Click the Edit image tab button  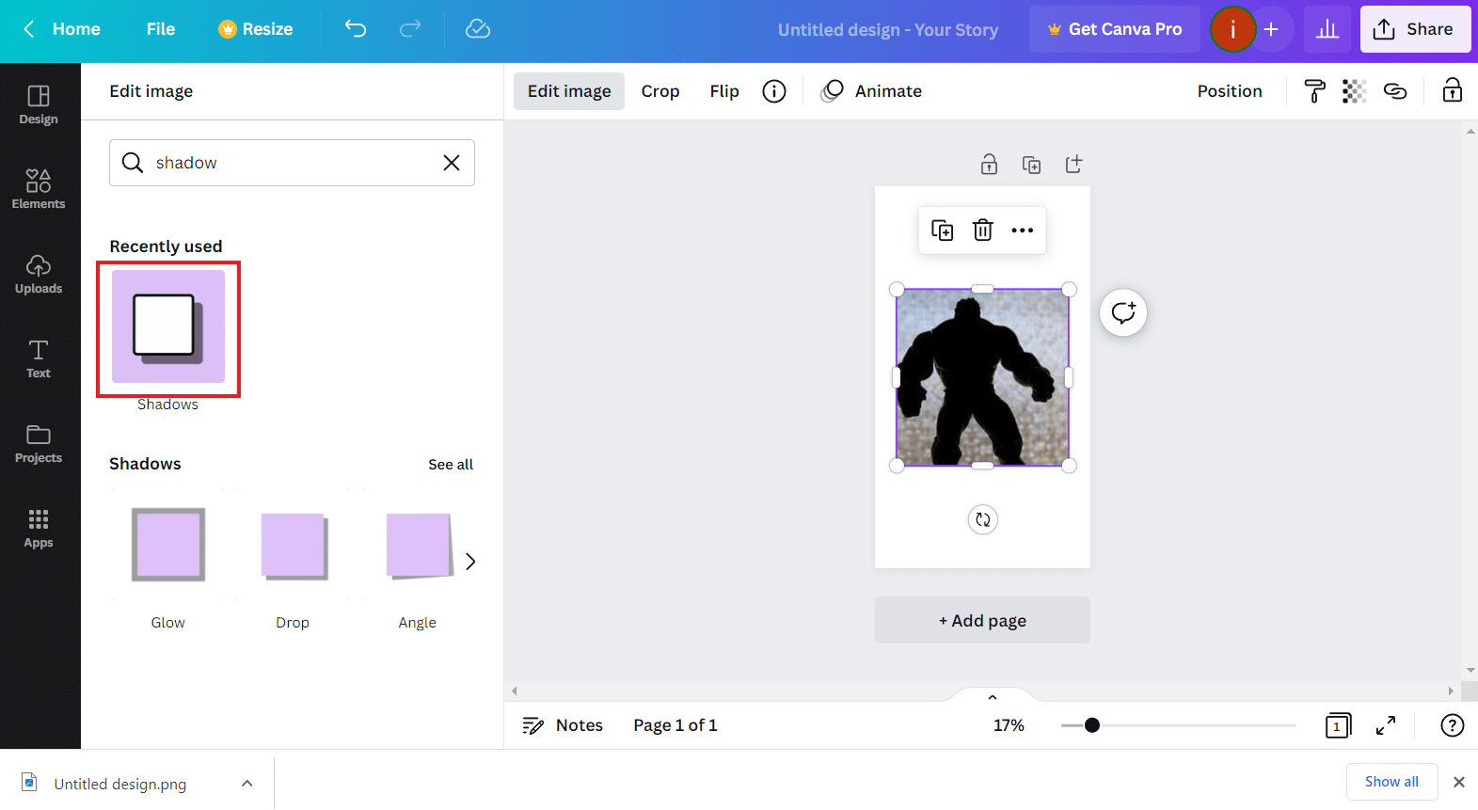point(569,91)
